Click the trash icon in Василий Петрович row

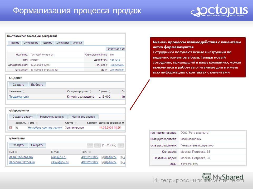coord(122,162)
